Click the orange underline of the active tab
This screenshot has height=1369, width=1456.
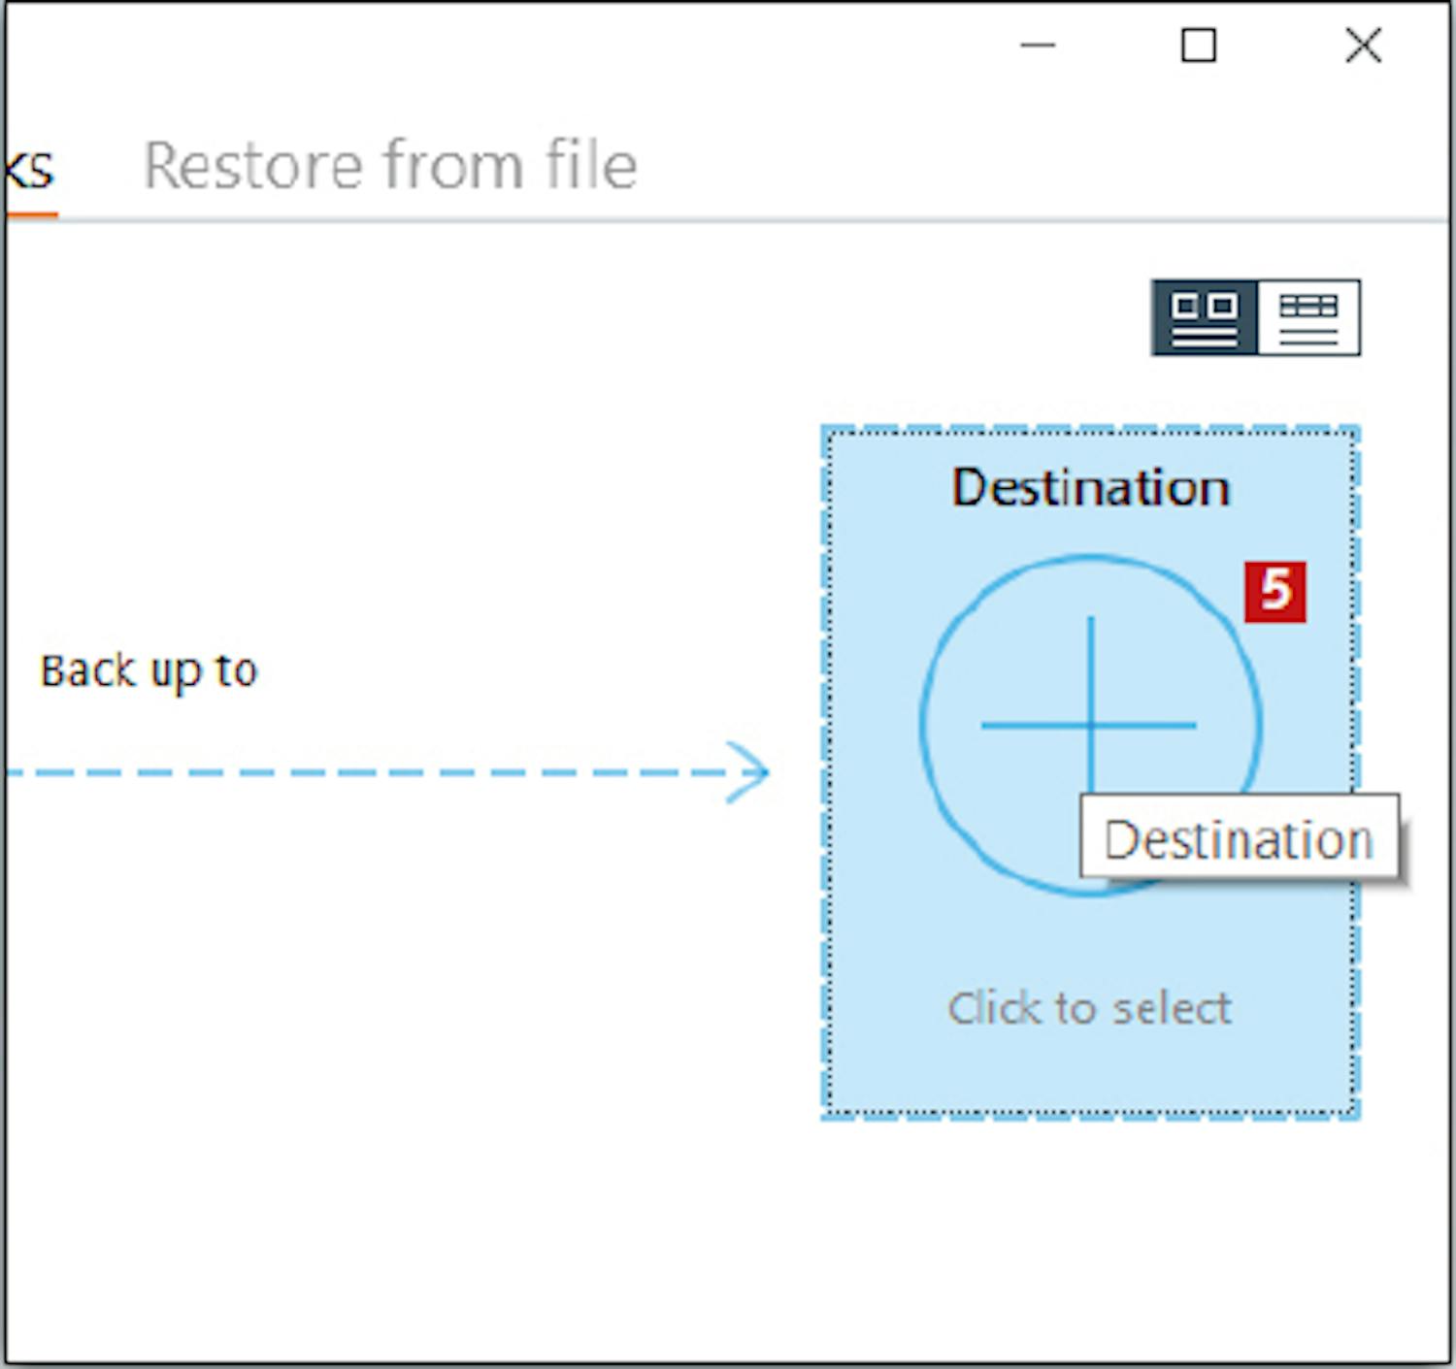(31, 214)
